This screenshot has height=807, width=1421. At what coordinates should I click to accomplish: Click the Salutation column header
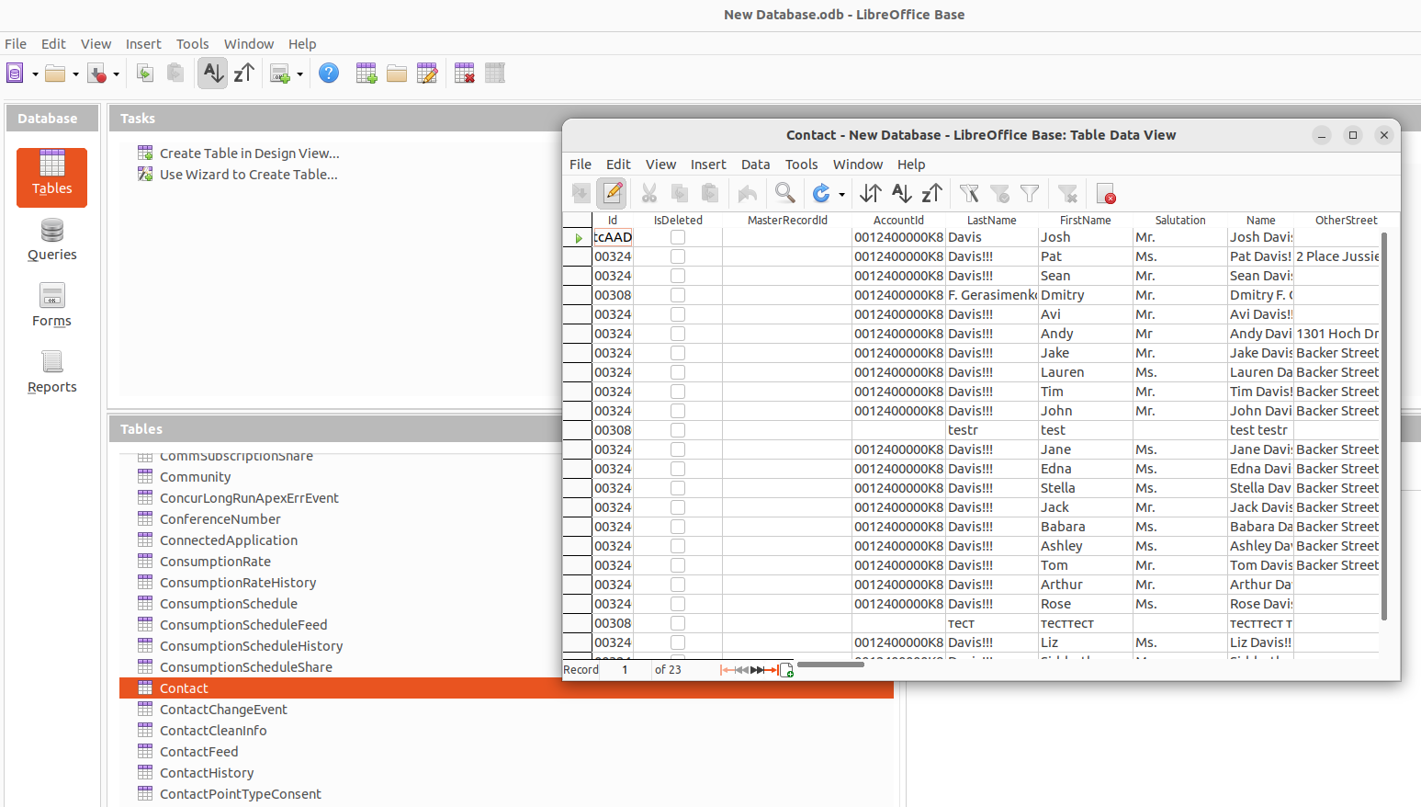pos(1180,221)
